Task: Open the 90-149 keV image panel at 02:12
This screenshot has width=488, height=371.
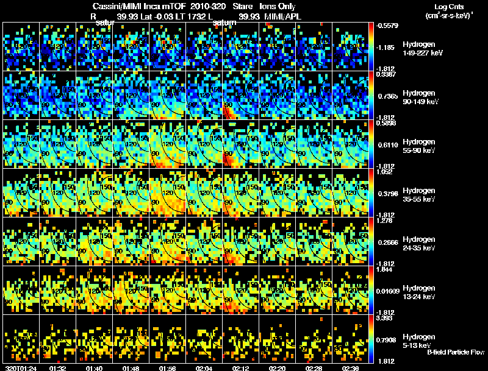Action: click(x=240, y=96)
